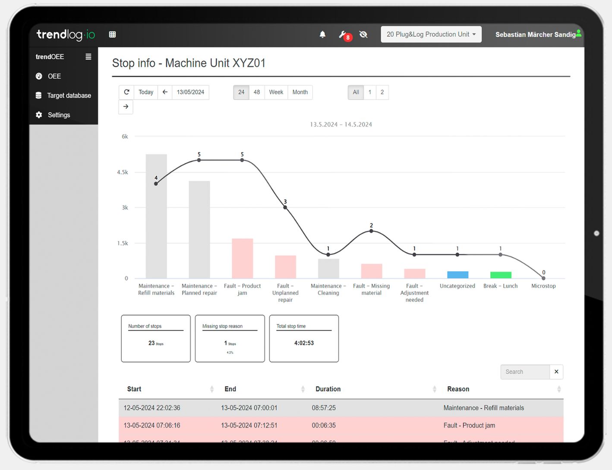612x470 pixels.
Task: Select shift 2 filter button
Action: point(382,92)
